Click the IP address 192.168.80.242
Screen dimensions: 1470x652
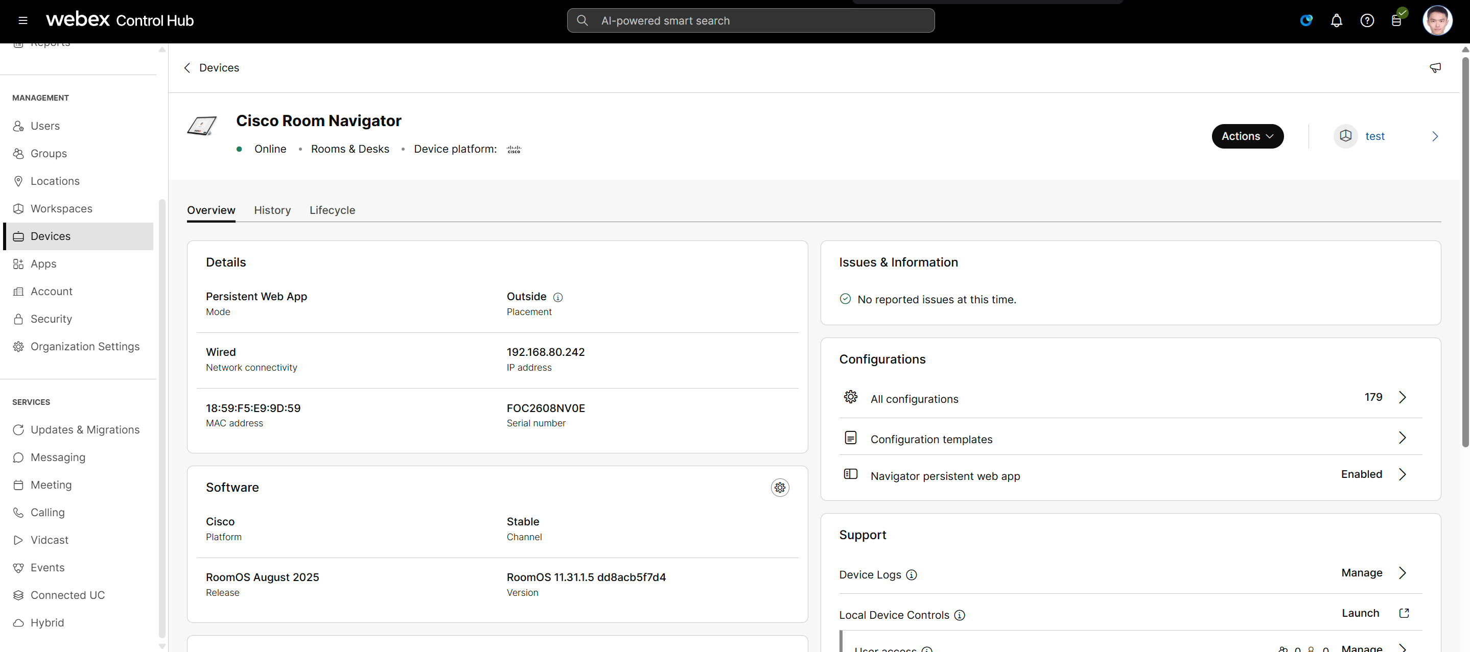(x=546, y=352)
